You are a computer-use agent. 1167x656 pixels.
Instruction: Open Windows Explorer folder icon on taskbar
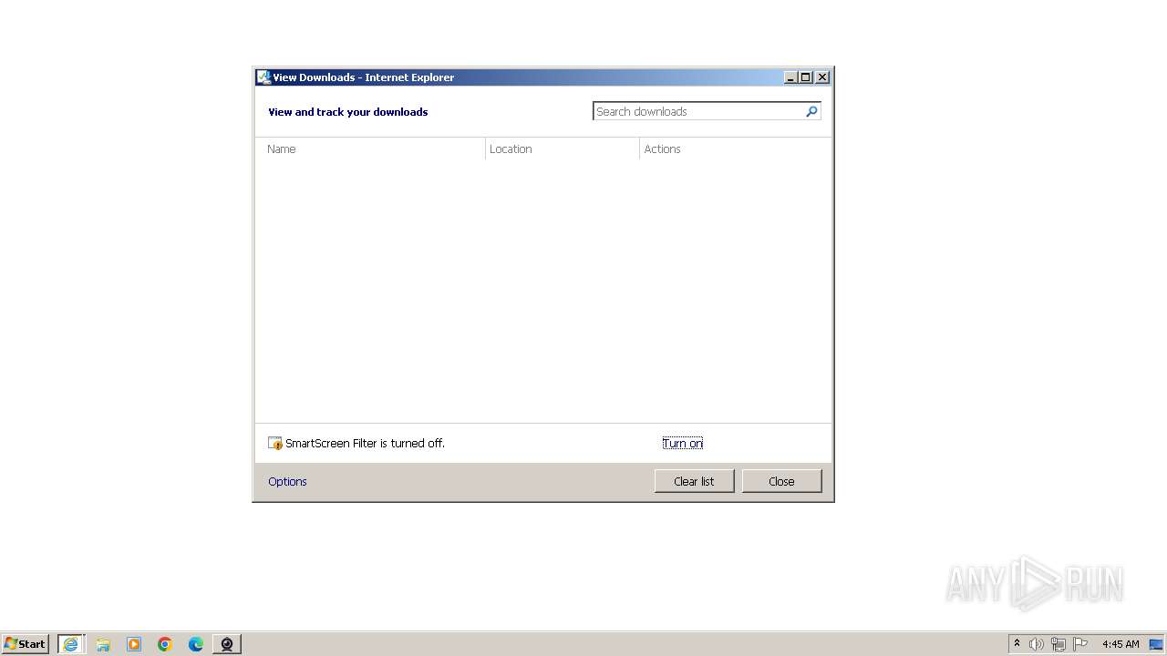(103, 644)
